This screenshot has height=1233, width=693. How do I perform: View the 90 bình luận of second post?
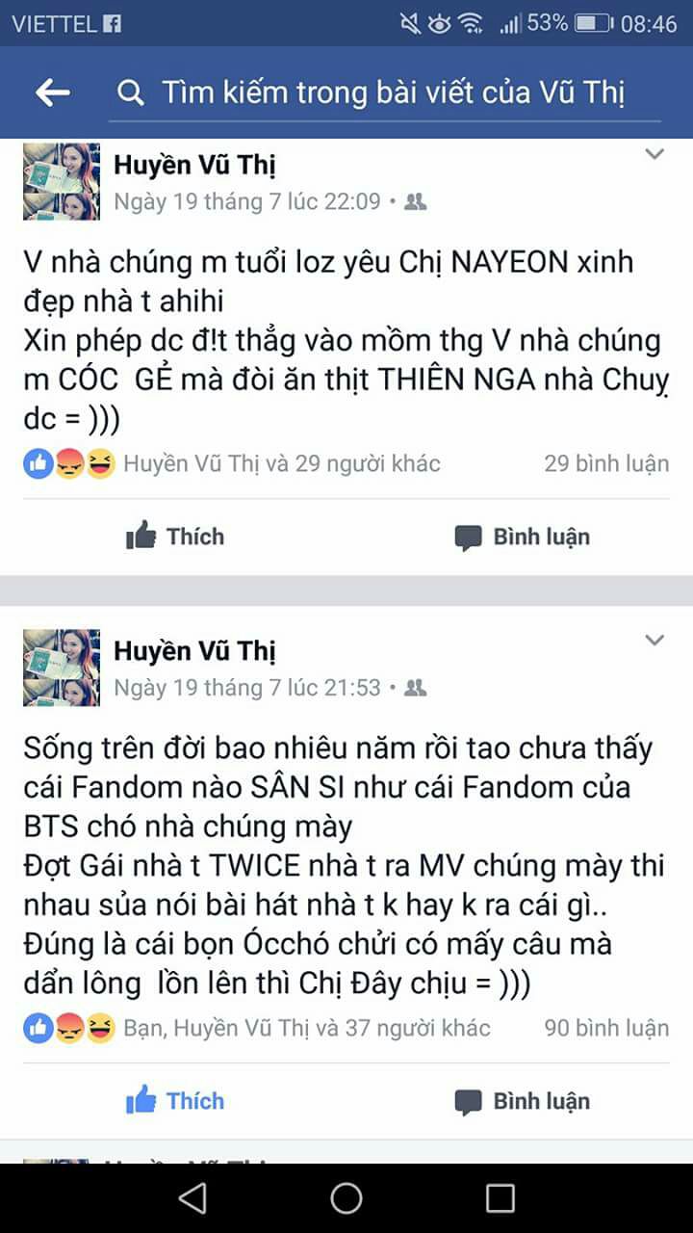coord(606,1028)
